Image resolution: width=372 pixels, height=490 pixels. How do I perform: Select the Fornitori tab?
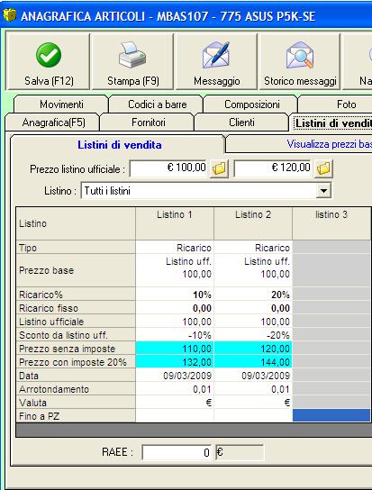pyautogui.click(x=149, y=122)
